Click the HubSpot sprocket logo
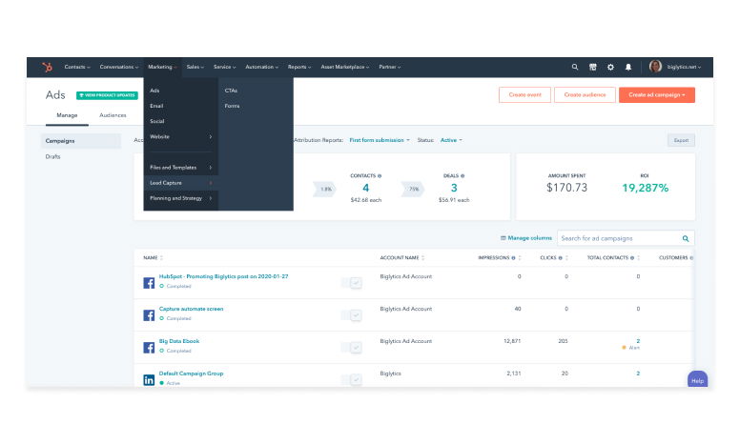The image size is (740, 444). tap(47, 67)
